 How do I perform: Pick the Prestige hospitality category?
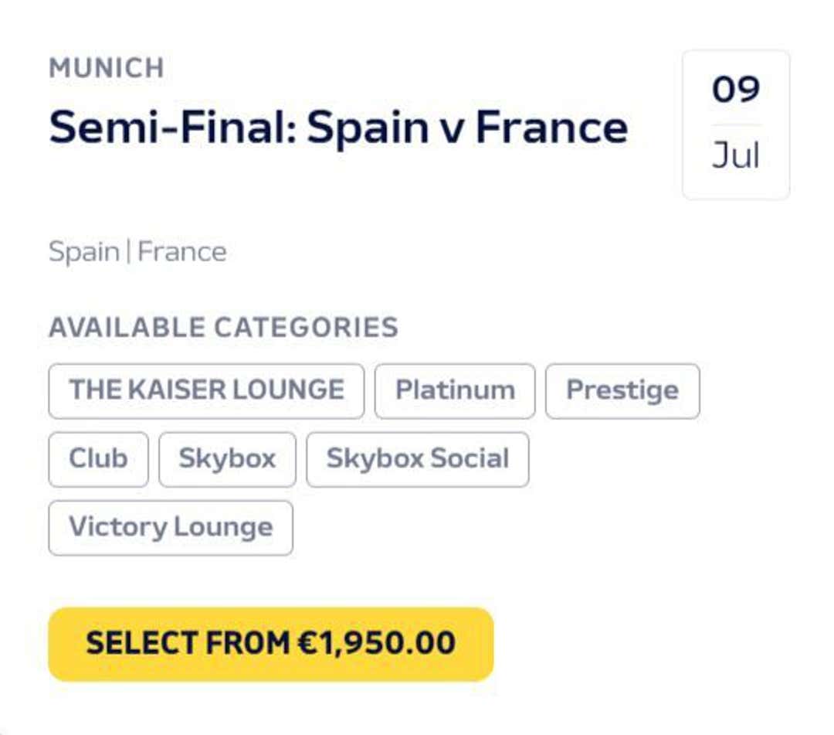pyautogui.click(x=622, y=390)
